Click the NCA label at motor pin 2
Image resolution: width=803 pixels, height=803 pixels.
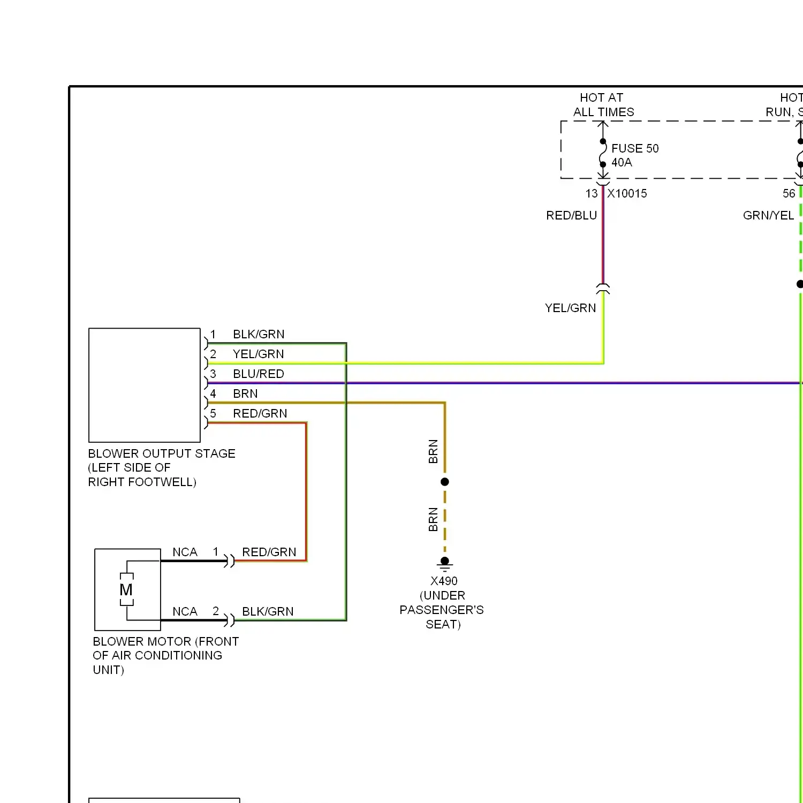point(185,611)
